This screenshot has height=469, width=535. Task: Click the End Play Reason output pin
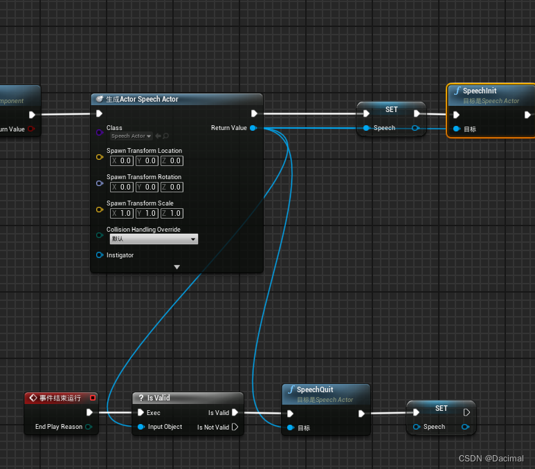89,427
